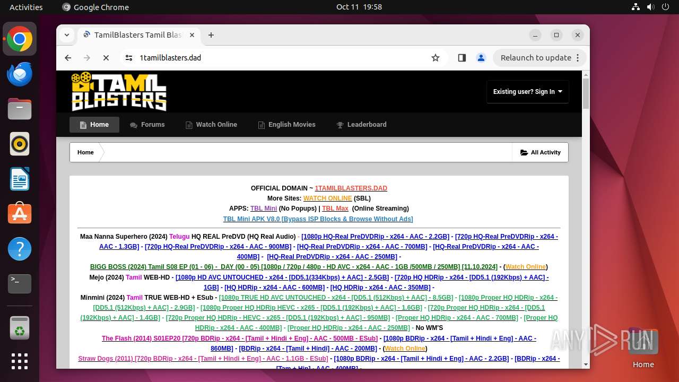
Task: Open the Files manager in the dock
Action: (20, 109)
